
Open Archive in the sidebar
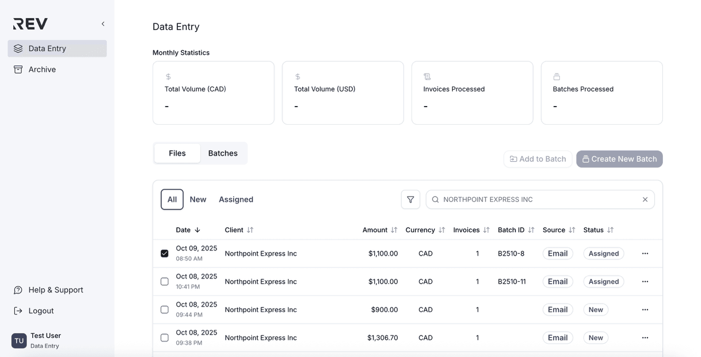pos(42,69)
